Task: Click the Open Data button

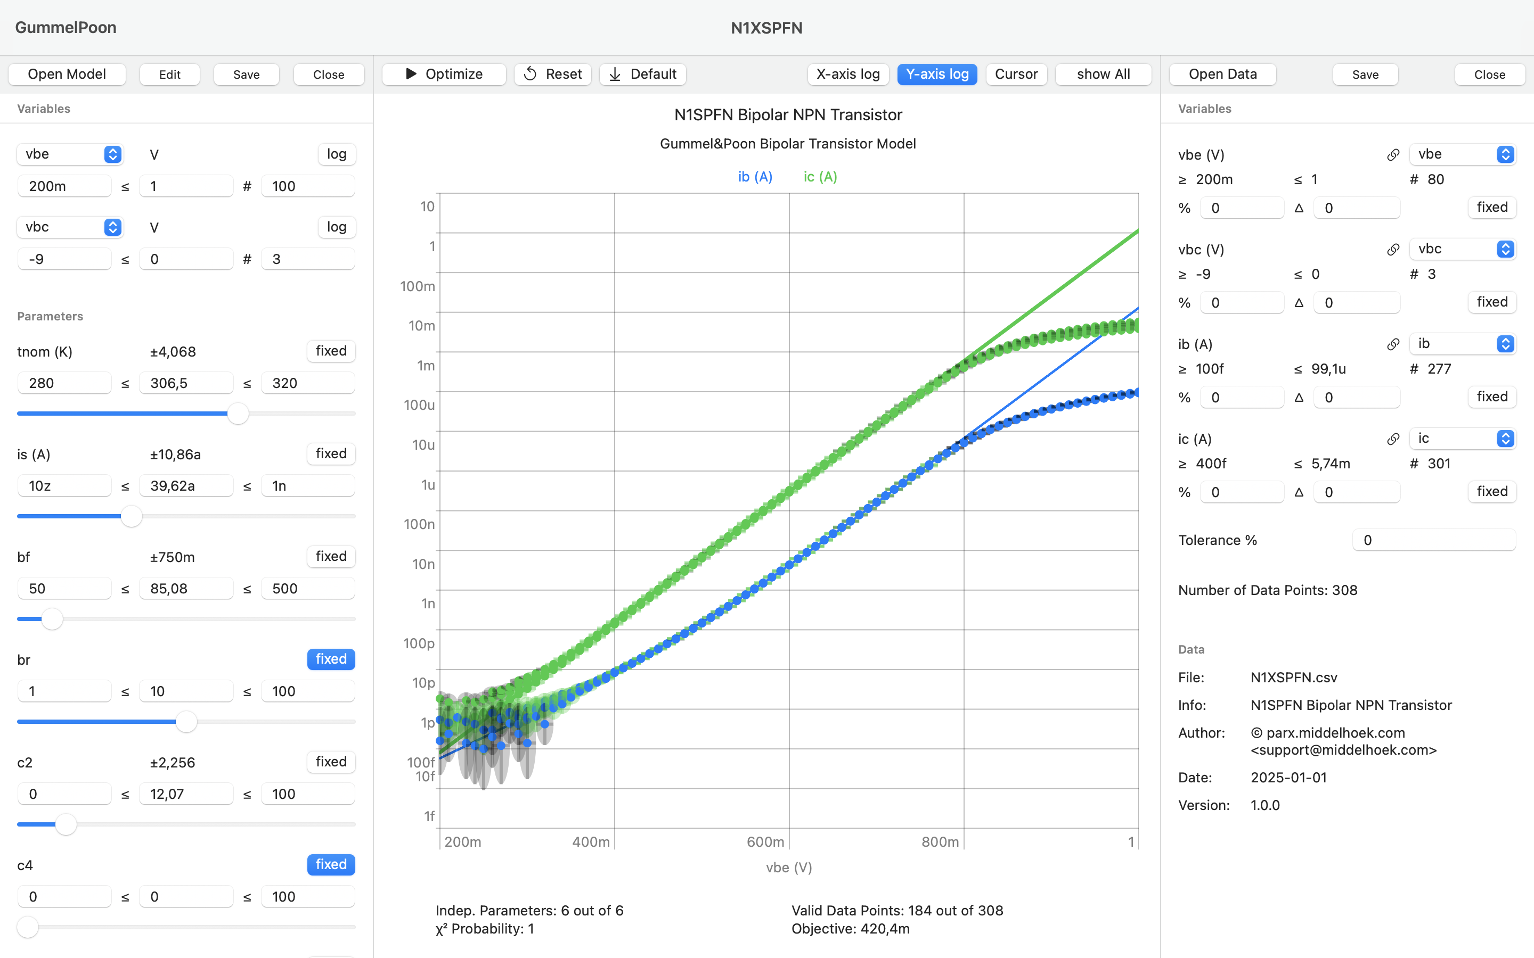Action: click(1222, 74)
